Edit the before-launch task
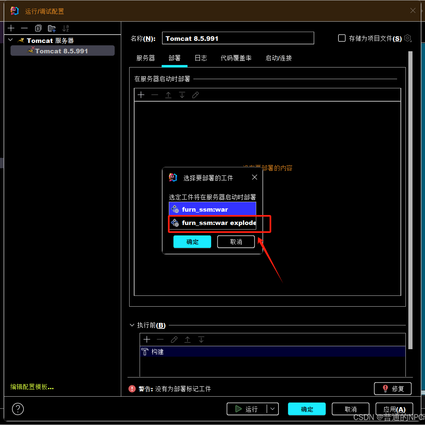 (x=174, y=339)
